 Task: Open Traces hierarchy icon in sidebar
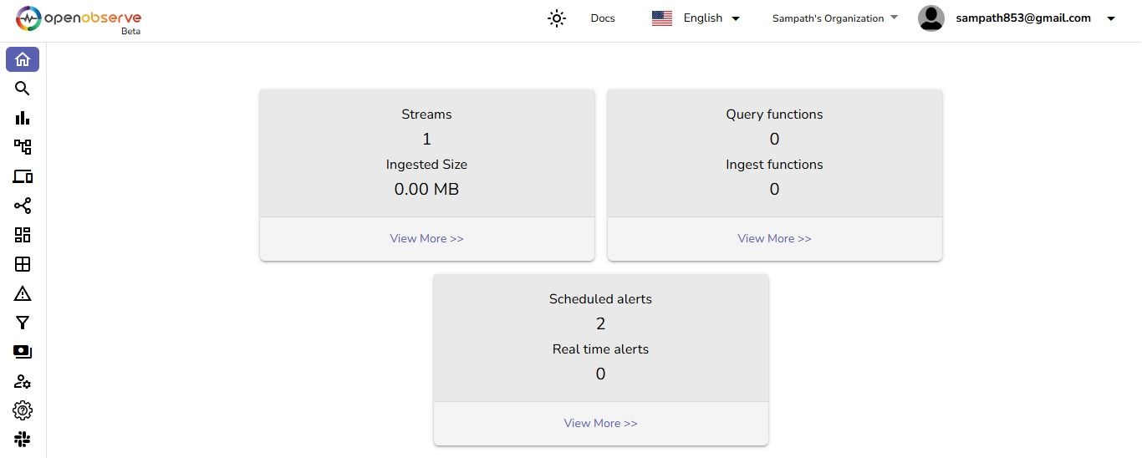click(x=23, y=147)
